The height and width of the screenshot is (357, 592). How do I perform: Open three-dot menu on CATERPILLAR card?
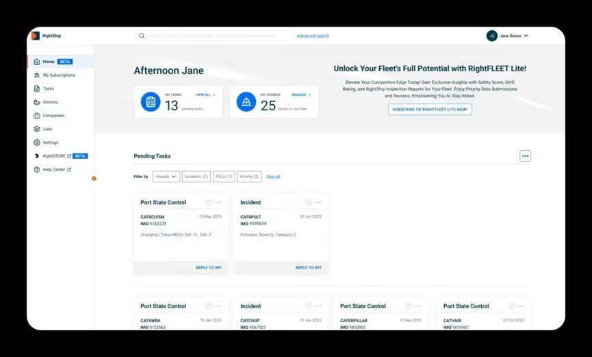417,306
